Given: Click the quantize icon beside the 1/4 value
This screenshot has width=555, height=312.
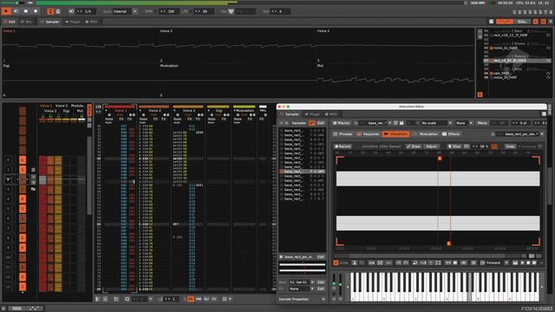Looking at the screenshot, I should (71, 11).
